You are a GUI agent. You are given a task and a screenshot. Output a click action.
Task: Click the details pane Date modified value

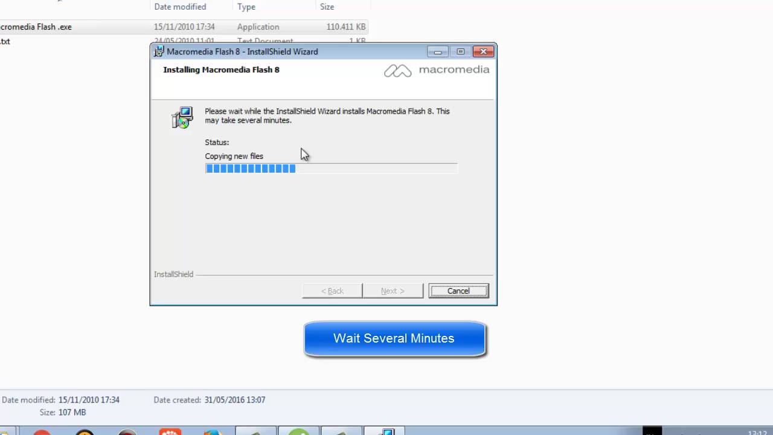coord(89,400)
